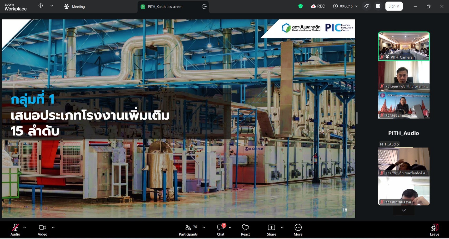449x239 pixels.
Task: Change the view layout icon
Action: (x=378, y=6)
